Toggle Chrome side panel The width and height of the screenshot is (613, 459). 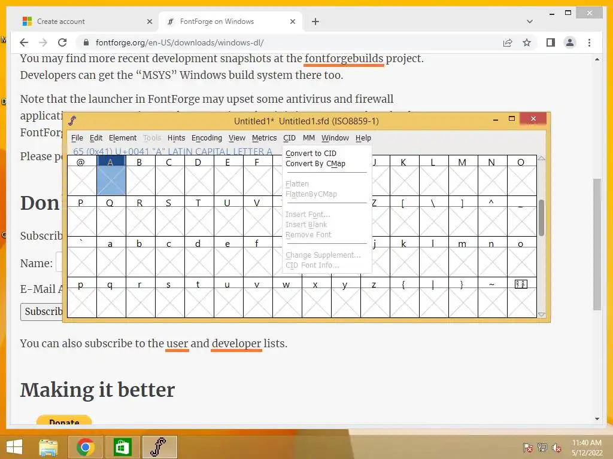pos(551,42)
